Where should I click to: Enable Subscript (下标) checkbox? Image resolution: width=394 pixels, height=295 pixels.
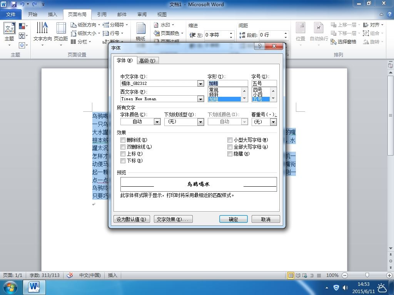click(123, 161)
